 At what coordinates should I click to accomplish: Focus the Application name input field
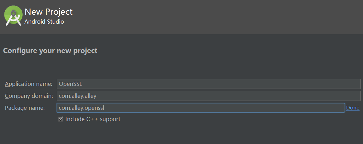[x=208, y=84]
